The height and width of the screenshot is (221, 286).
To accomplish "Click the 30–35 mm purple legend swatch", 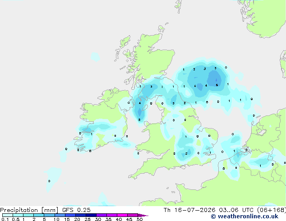I will (101, 215).
